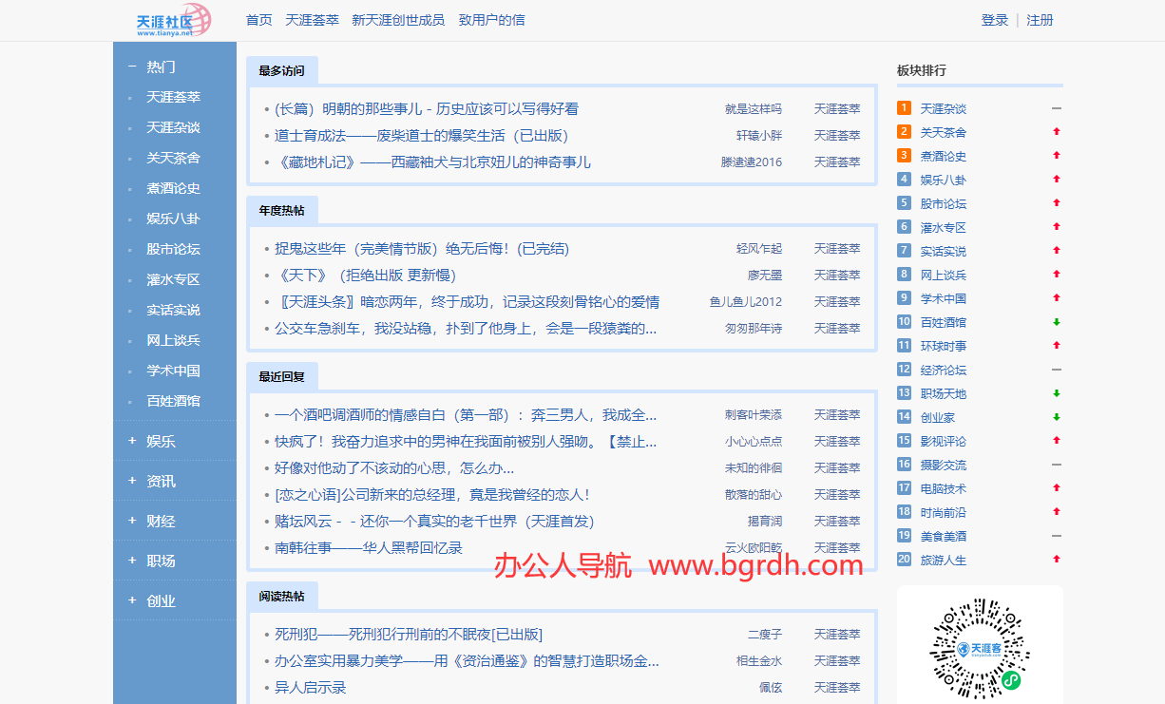Open post 《藏地札记》
The image size is (1165, 704).
pyautogui.click(x=432, y=162)
